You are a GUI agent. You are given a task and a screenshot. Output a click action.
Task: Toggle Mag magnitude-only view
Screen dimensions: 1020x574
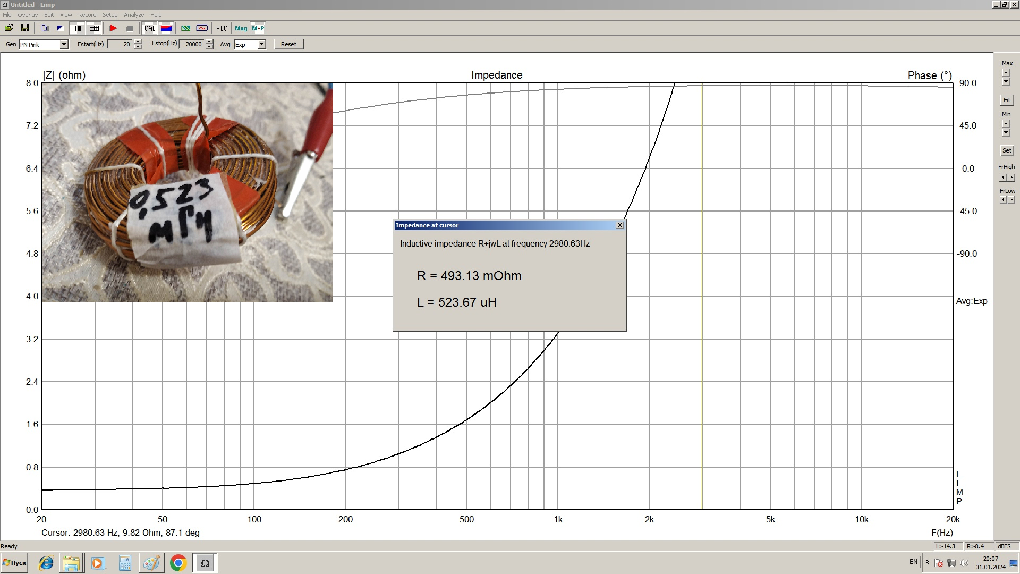241,28
